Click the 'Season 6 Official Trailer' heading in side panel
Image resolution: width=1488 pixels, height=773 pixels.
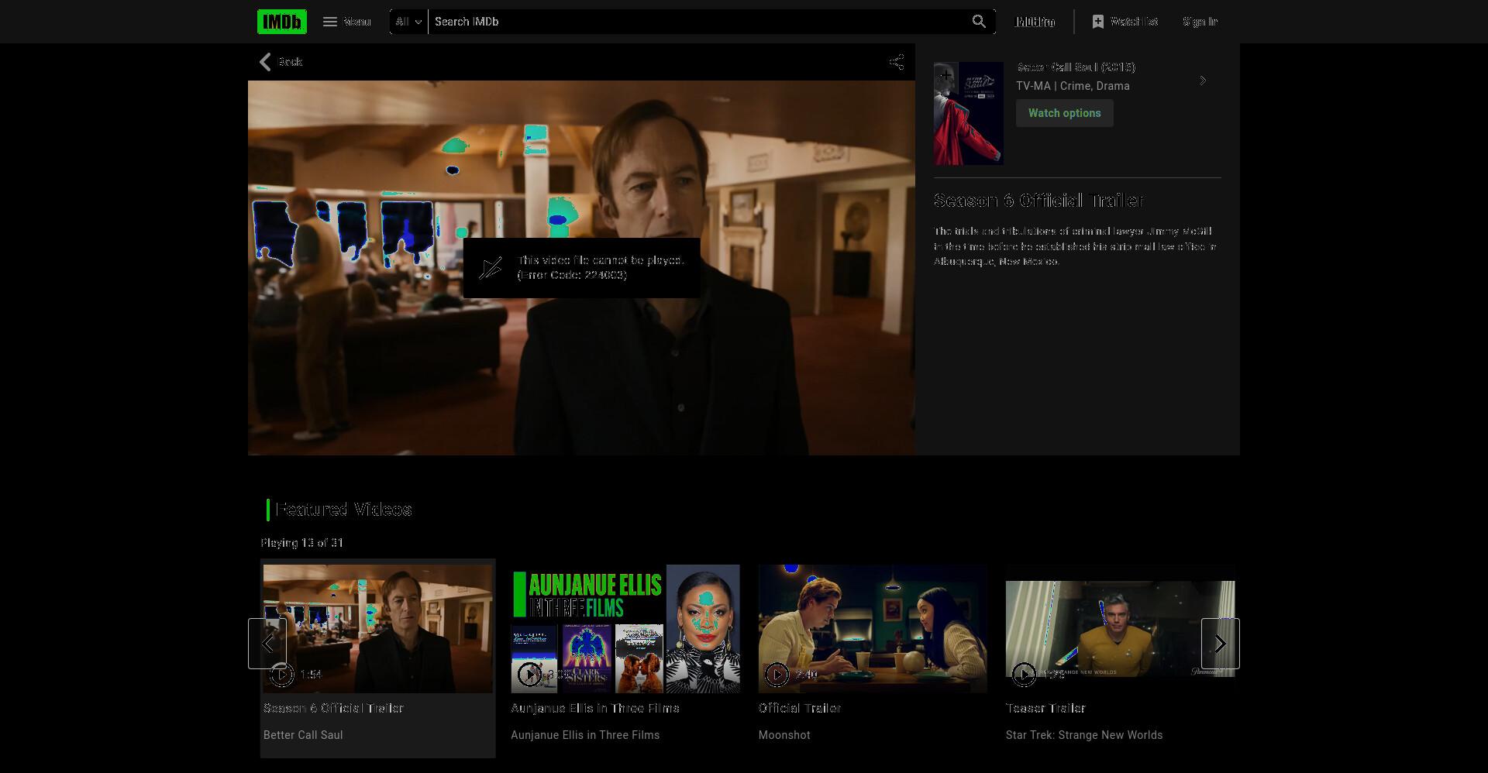click(x=1038, y=201)
